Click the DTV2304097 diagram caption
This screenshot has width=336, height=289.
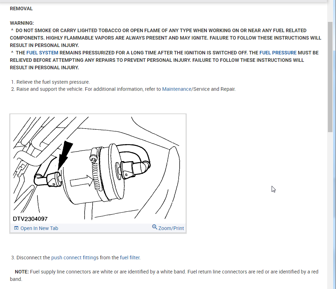pyautogui.click(x=30, y=219)
